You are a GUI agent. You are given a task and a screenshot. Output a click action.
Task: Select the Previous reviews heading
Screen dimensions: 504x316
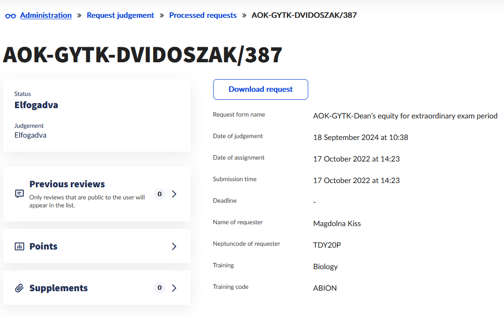coord(67,184)
